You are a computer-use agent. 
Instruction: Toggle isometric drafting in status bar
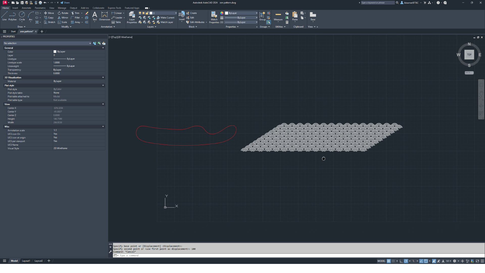(414, 261)
